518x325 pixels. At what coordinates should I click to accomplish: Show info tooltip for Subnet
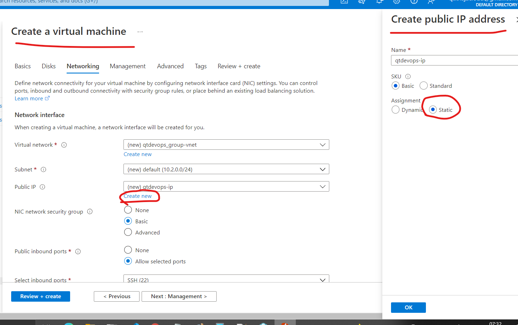(44, 170)
